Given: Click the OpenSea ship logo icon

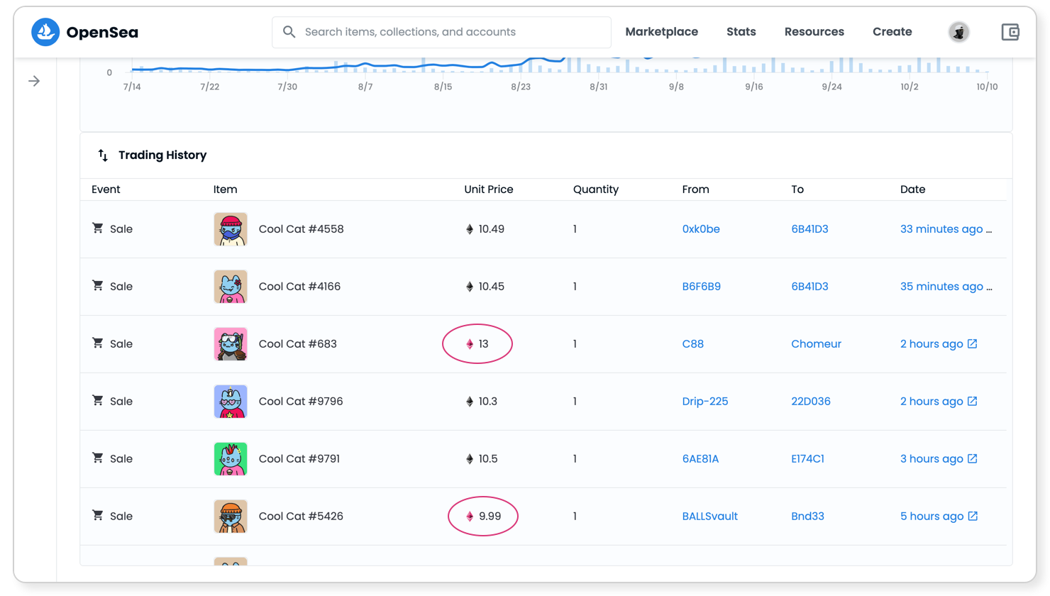Looking at the screenshot, I should point(45,32).
